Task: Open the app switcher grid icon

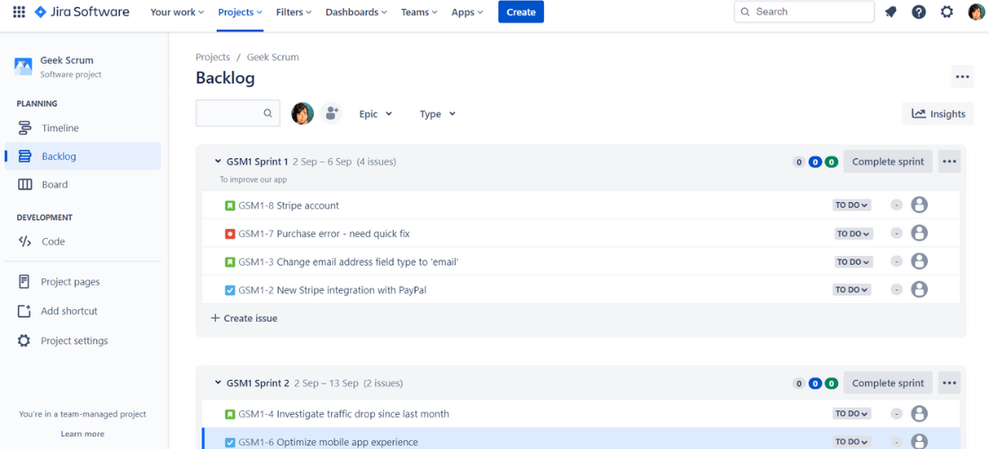Action: [19, 12]
